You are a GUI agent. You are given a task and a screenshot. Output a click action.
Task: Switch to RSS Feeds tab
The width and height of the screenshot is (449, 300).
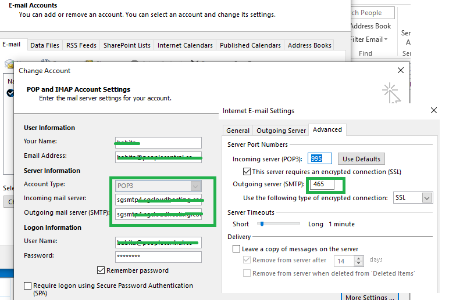(x=81, y=45)
